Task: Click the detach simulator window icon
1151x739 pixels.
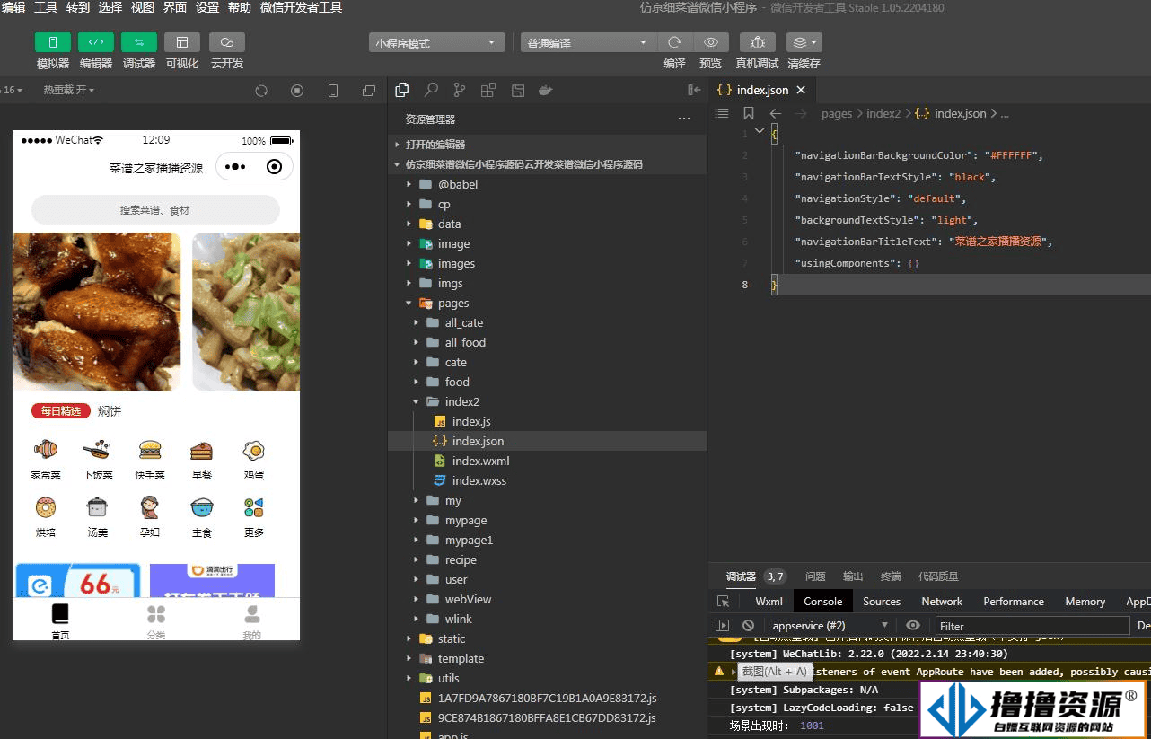Action: (369, 91)
